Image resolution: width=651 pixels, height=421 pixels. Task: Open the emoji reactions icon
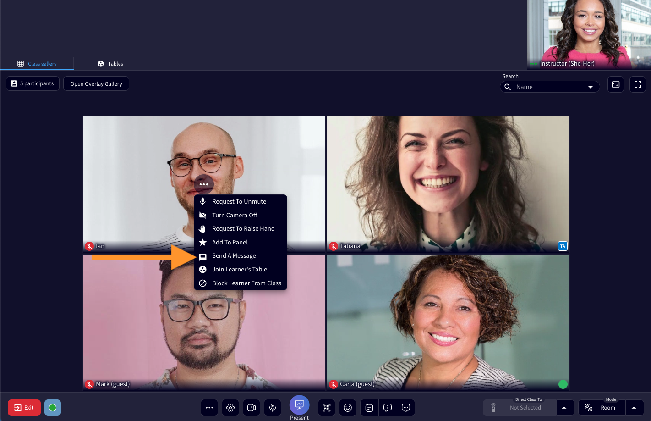click(x=348, y=407)
